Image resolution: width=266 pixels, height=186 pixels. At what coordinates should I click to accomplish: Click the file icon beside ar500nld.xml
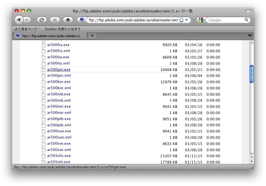[x=44, y=100]
